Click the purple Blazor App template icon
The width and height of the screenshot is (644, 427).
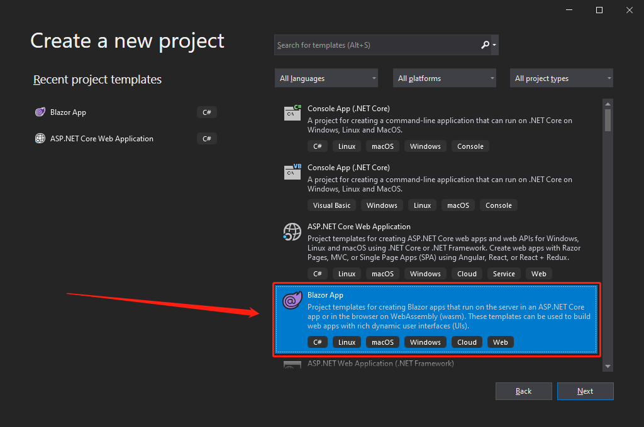[292, 300]
